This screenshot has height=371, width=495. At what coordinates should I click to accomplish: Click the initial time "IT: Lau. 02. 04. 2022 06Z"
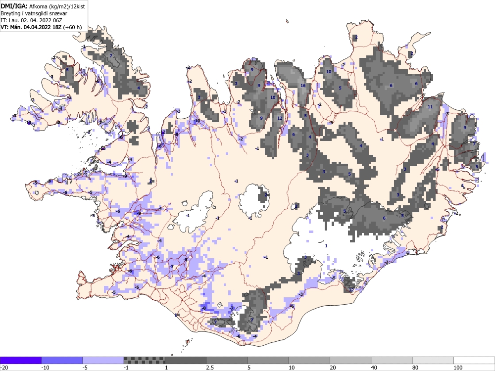tap(31, 20)
